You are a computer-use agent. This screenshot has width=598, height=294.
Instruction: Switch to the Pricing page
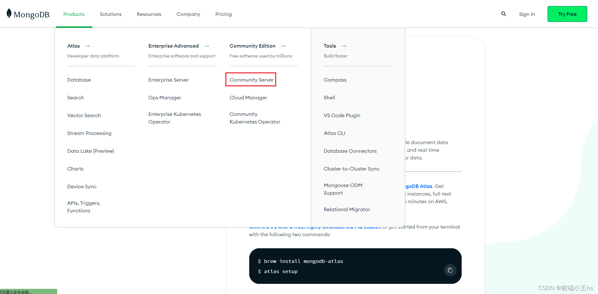(224, 14)
